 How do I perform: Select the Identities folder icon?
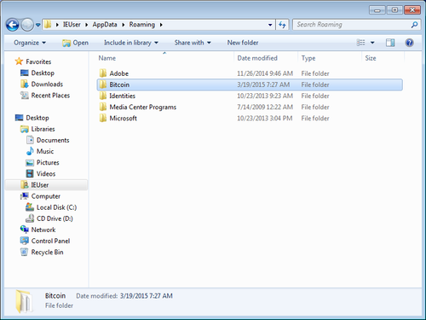(x=103, y=96)
